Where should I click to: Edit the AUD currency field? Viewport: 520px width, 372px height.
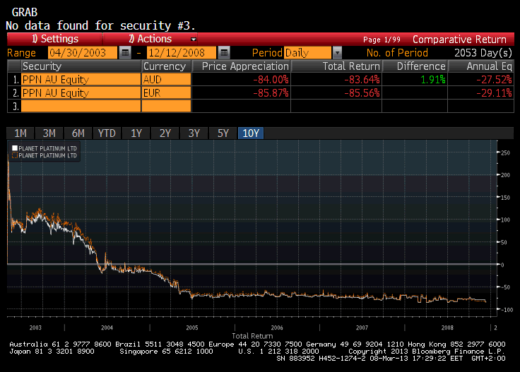[x=166, y=80]
